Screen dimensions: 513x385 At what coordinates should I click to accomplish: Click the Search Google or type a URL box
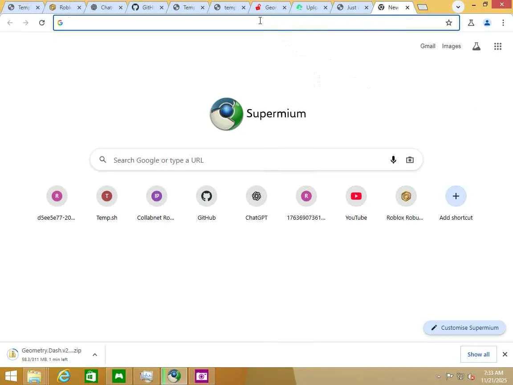click(256, 160)
